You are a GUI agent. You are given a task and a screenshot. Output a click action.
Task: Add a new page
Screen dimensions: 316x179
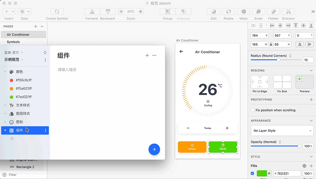pos(36,26)
